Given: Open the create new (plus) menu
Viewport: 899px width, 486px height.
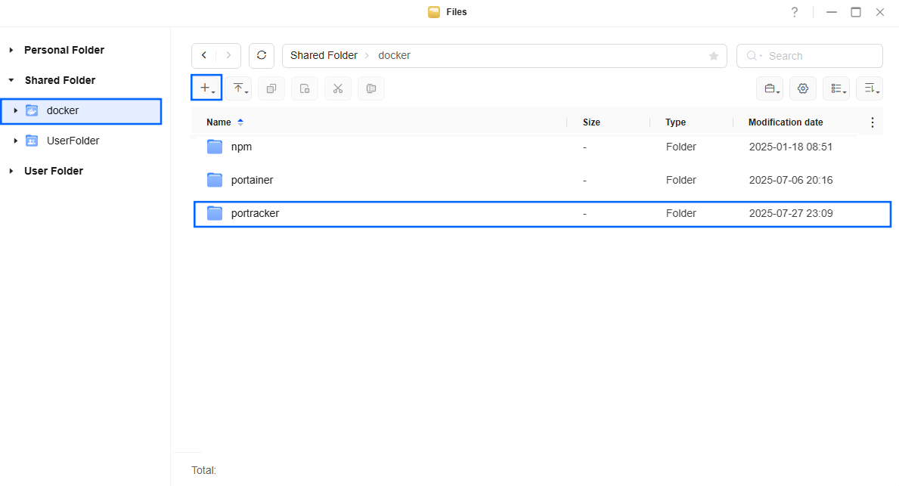Looking at the screenshot, I should click(206, 88).
